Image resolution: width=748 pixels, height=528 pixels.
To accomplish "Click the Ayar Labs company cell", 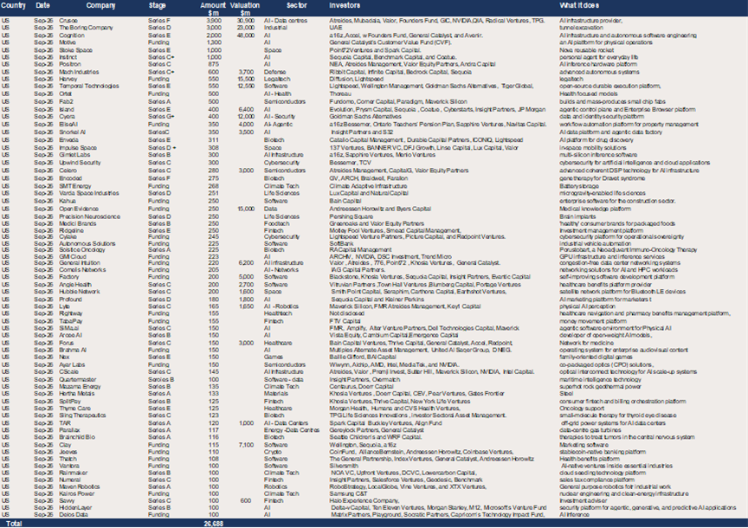I will point(72,365).
